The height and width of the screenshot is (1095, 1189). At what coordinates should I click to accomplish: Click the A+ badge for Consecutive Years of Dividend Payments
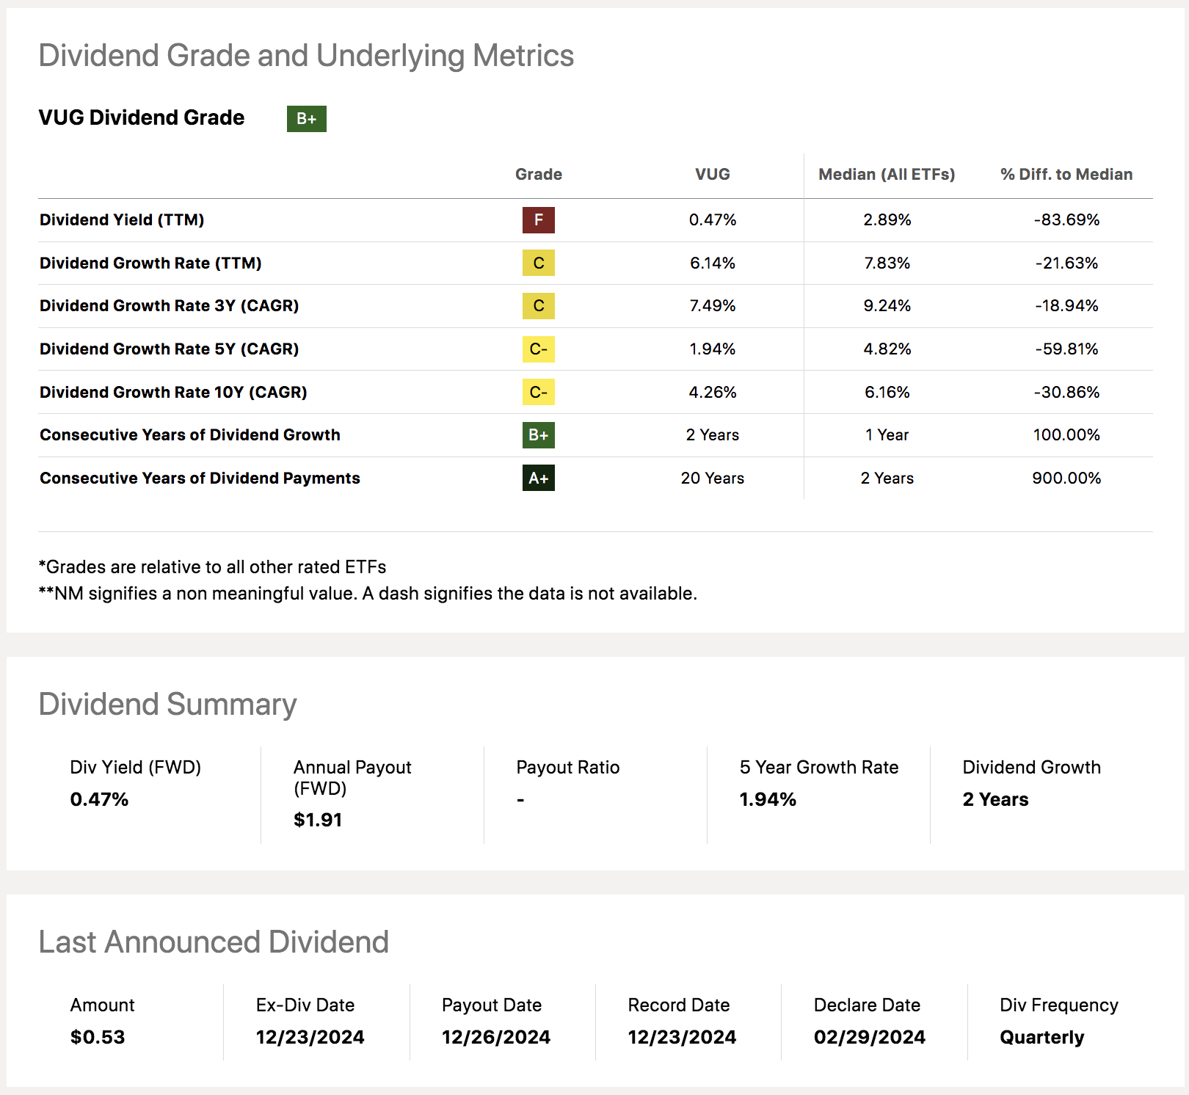[538, 478]
